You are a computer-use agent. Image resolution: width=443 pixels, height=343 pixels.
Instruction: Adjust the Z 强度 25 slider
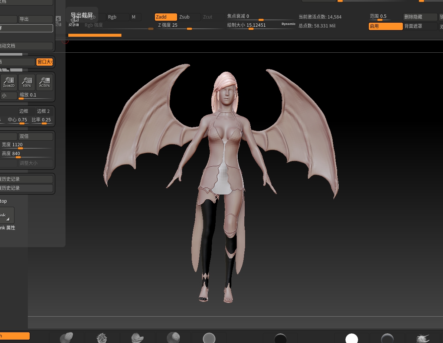click(190, 26)
